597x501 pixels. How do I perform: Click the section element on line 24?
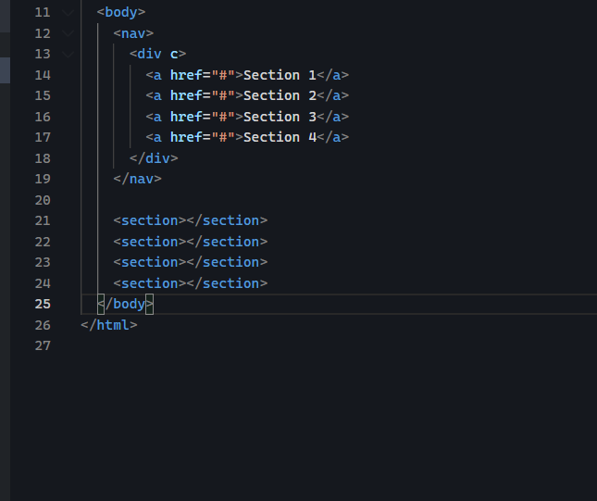[191, 283]
